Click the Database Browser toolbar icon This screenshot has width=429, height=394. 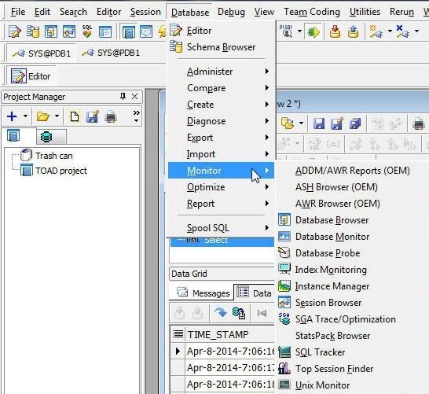[x=51, y=31]
